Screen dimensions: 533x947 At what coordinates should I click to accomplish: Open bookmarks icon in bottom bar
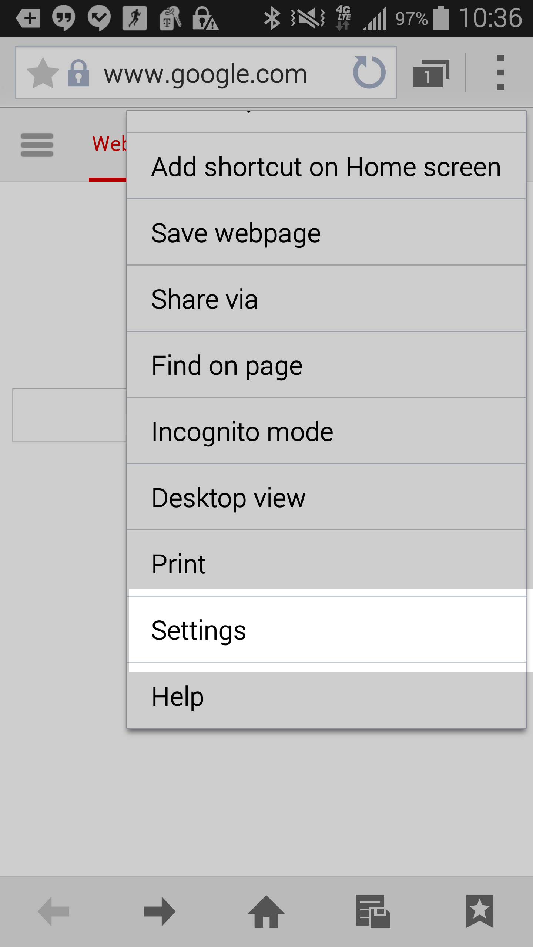(x=479, y=911)
